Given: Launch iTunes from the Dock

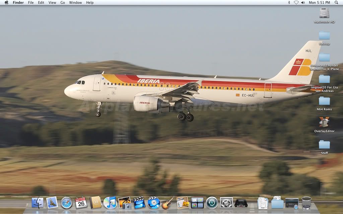Looking at the screenshot, I should point(110,203).
